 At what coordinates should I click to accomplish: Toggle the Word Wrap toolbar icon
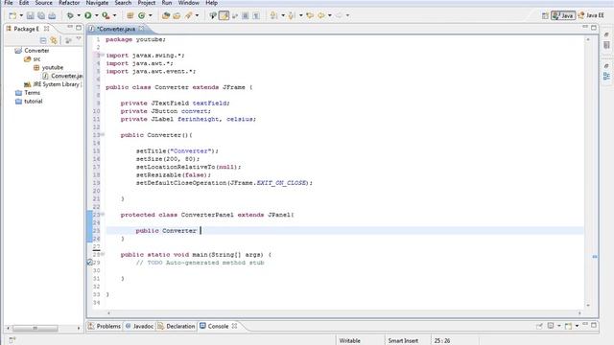coord(235,15)
